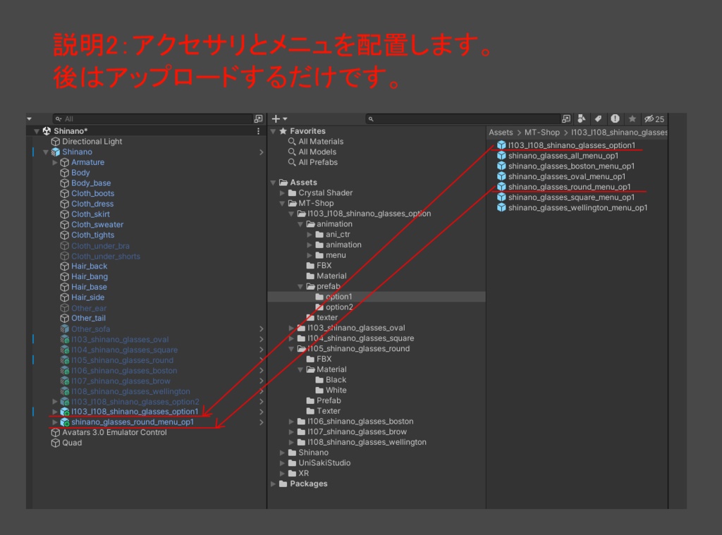The width and height of the screenshot is (722, 535).
Task: Collapse the Shinano avatar object tree
Action: coord(46,152)
